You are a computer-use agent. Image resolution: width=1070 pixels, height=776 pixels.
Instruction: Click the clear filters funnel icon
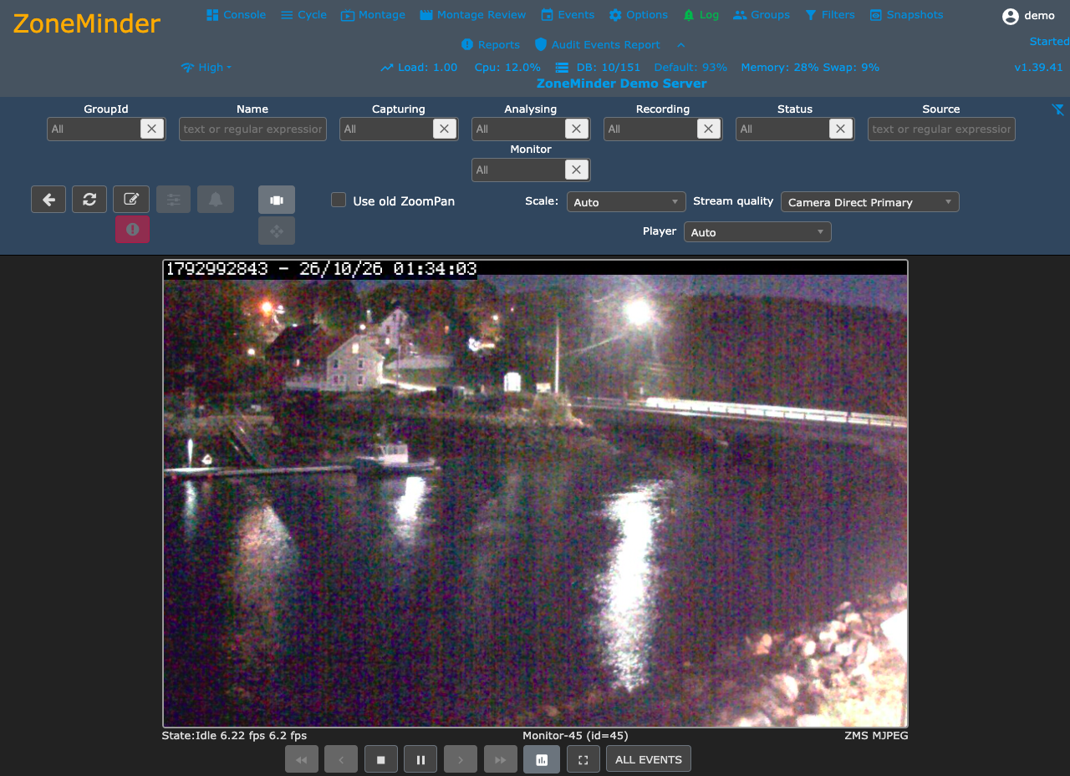click(x=1057, y=109)
